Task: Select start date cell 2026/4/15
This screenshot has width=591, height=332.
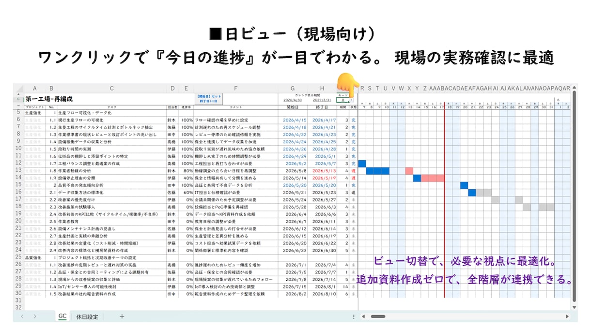Action: click(292, 120)
